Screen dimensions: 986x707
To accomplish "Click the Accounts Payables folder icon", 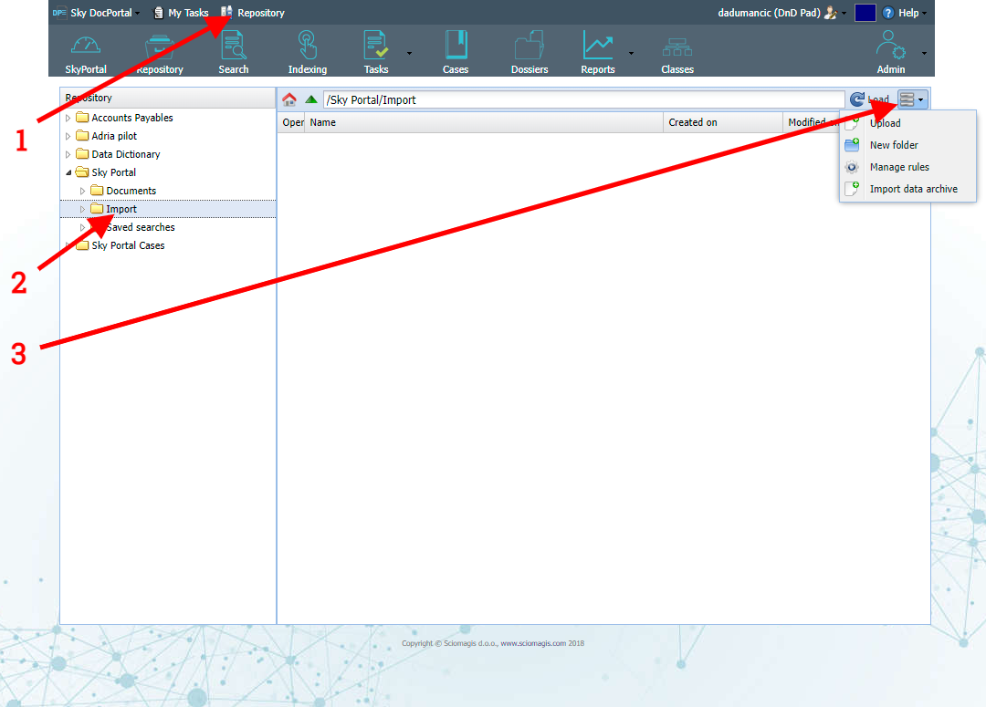I will pyautogui.click(x=82, y=118).
